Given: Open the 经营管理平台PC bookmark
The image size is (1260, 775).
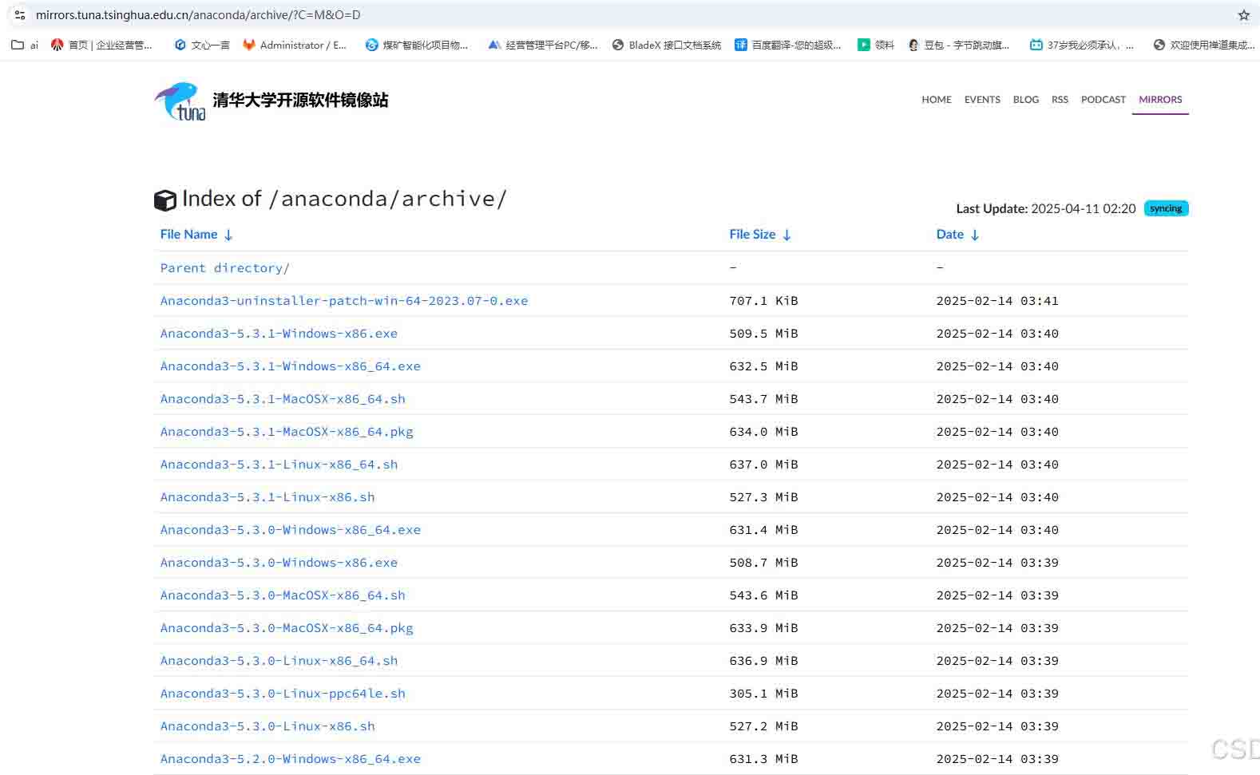Looking at the screenshot, I should tap(543, 45).
